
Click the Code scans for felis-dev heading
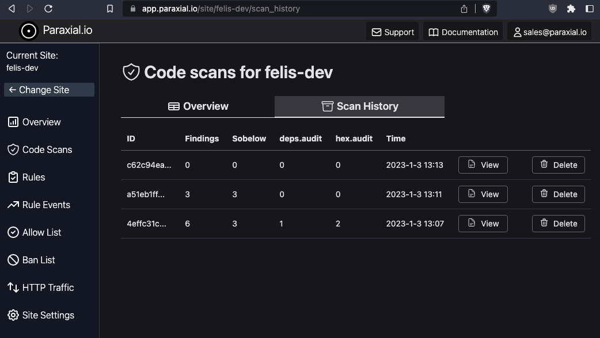coord(238,72)
